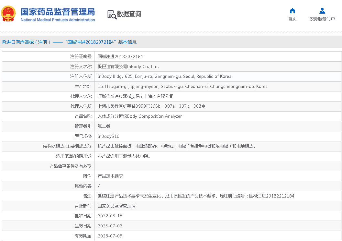Click the 有效期至 row label
This screenshot has width=342, height=241.
(x=83, y=236)
